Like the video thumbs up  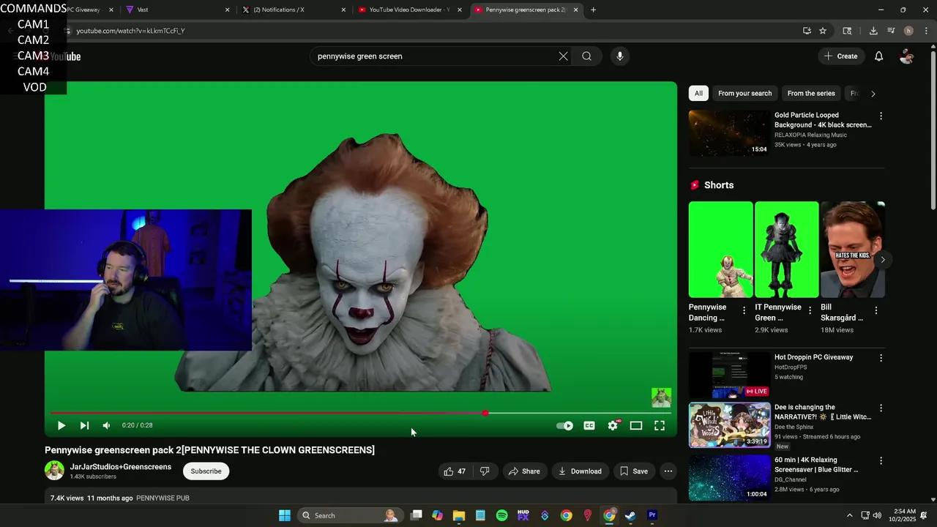click(455, 471)
